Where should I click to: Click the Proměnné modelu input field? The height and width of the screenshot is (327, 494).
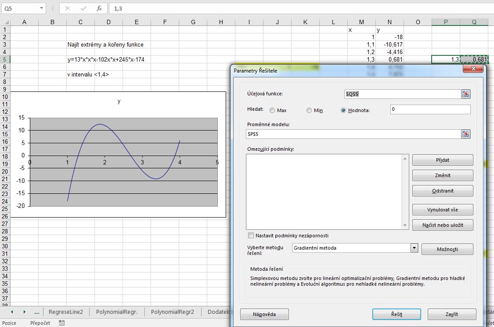pos(353,134)
